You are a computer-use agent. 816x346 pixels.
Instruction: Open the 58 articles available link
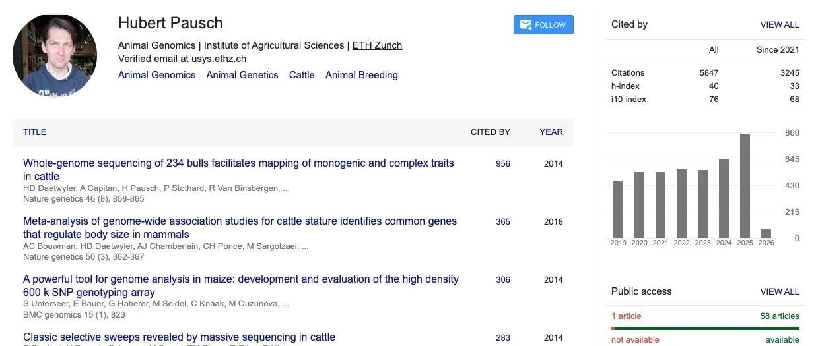(x=780, y=316)
